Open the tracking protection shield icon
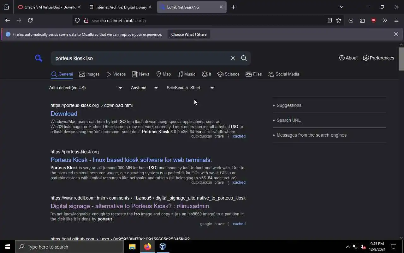The image size is (404, 253). click(x=77, y=21)
